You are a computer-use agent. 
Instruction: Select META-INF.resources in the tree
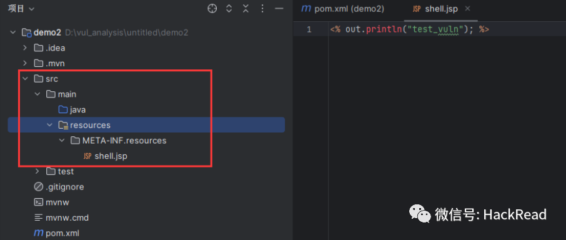point(124,141)
